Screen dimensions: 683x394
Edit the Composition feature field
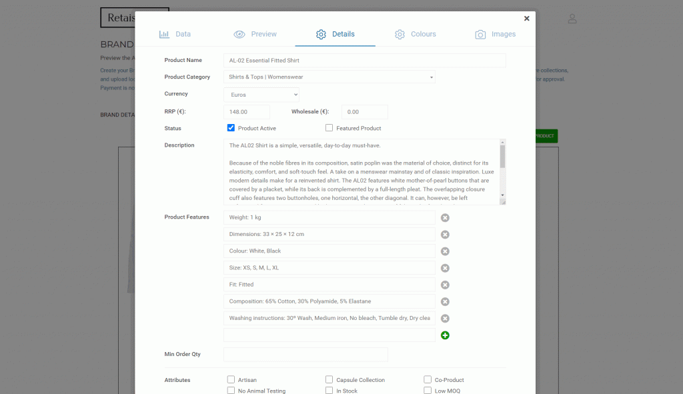[329, 301]
